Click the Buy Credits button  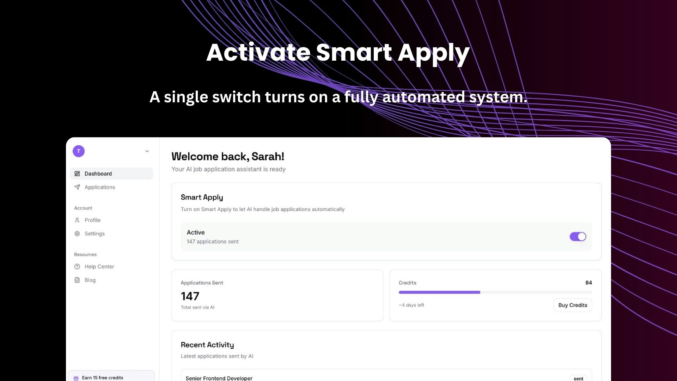click(x=573, y=305)
